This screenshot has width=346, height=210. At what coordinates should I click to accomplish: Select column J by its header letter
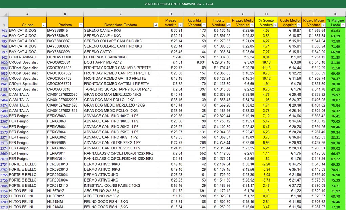[313, 14]
